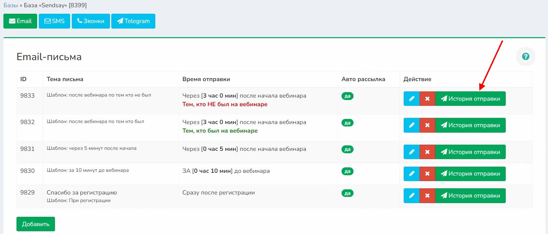This screenshot has height=234, width=548.
Task: Open the SMS tab
Action: [x=54, y=21]
